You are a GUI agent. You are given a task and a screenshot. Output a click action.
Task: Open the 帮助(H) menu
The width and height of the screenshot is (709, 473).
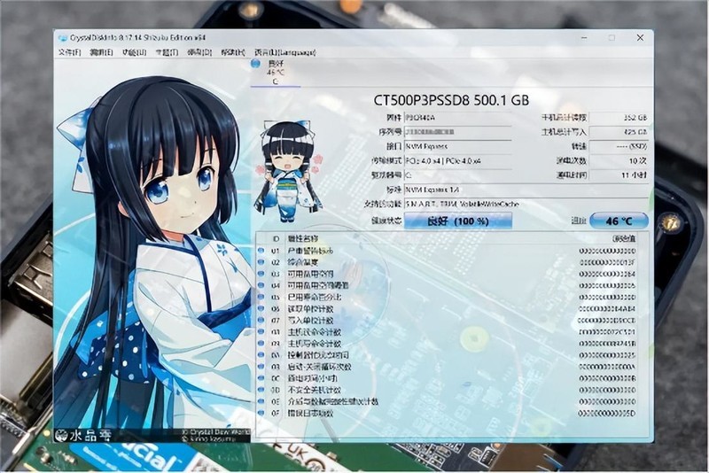point(233,52)
